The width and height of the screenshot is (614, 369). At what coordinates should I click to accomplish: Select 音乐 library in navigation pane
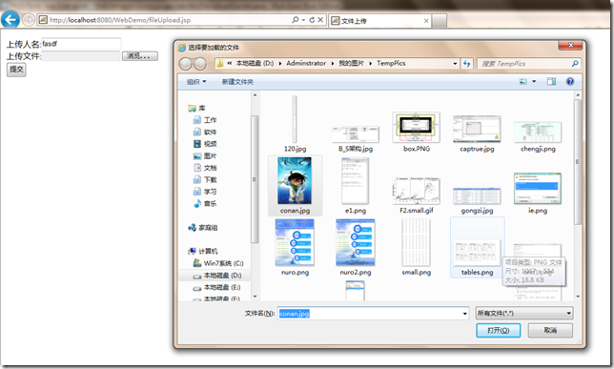pos(205,203)
